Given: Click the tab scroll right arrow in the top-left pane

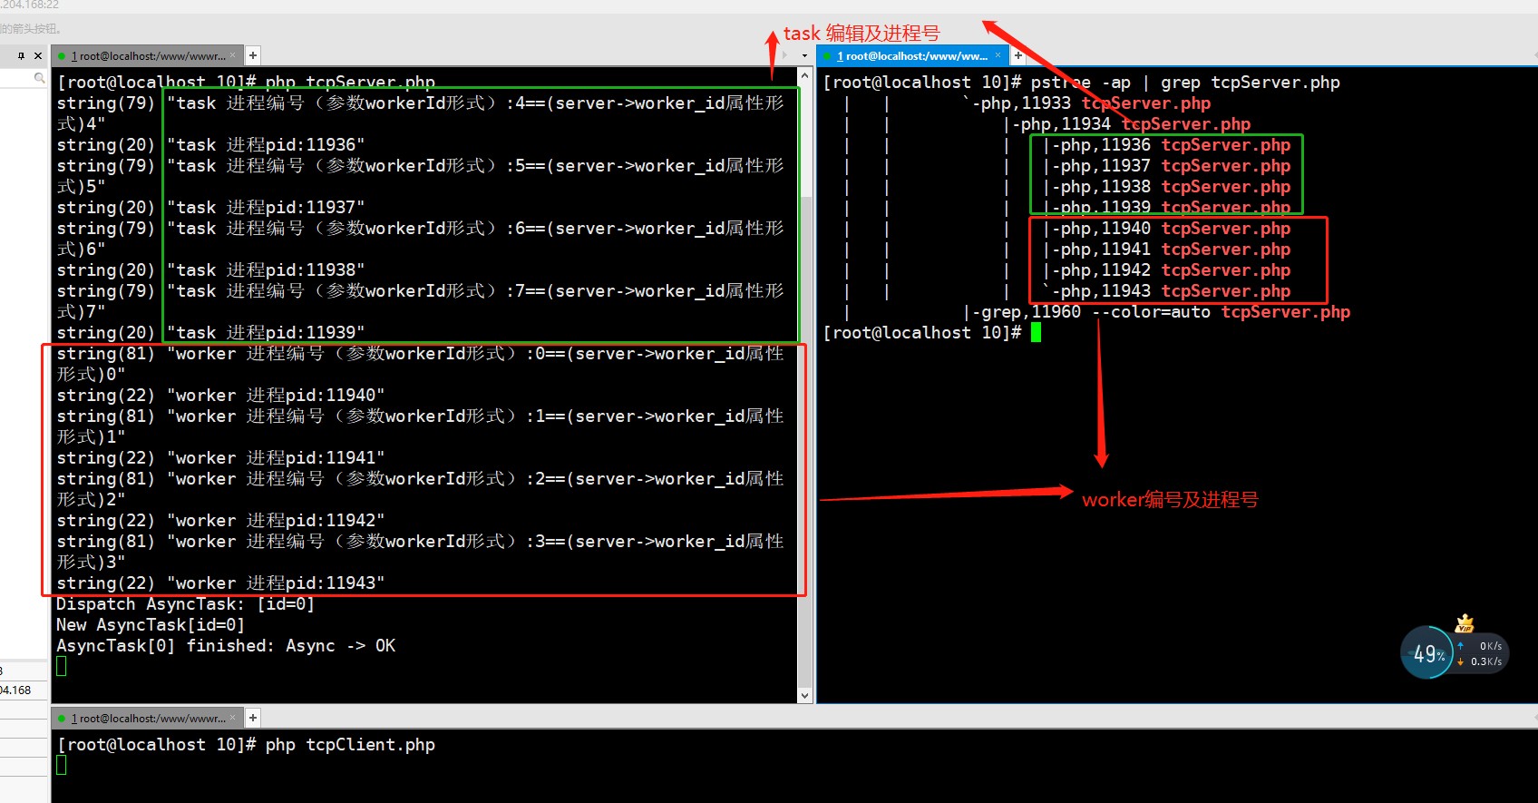Looking at the screenshot, I should (x=785, y=56).
